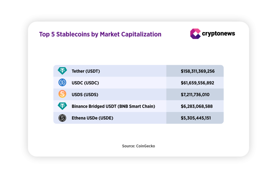Screen dimensions: 277x178
Task: Click the Source: CoinGecko credit text
Action: pyautogui.click(x=138, y=146)
